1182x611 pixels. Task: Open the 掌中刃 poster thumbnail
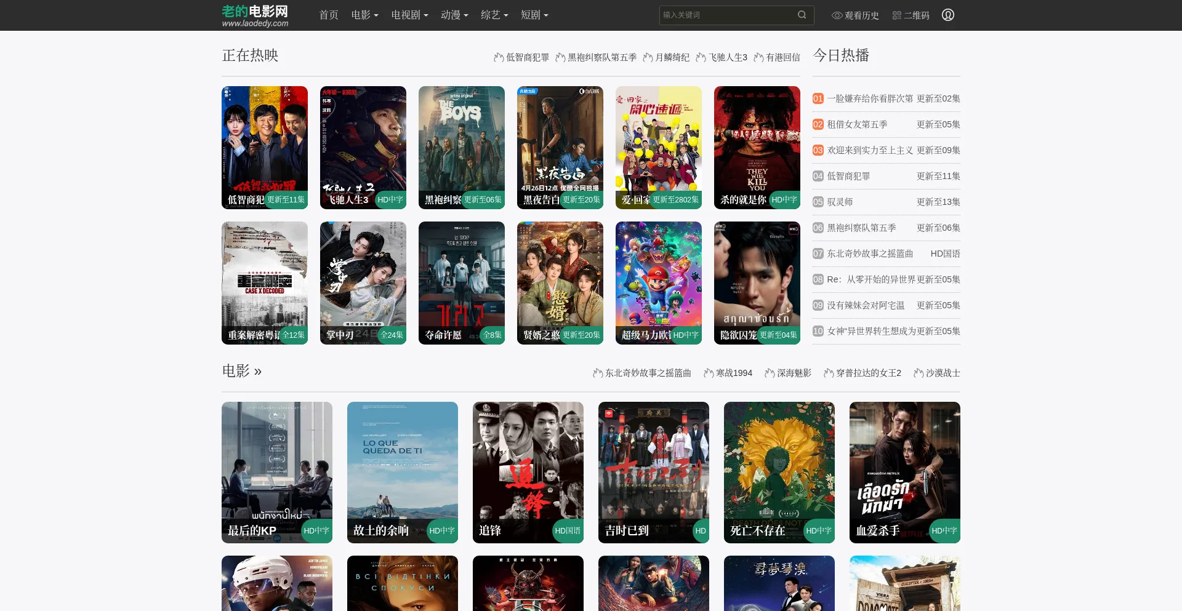pos(363,283)
